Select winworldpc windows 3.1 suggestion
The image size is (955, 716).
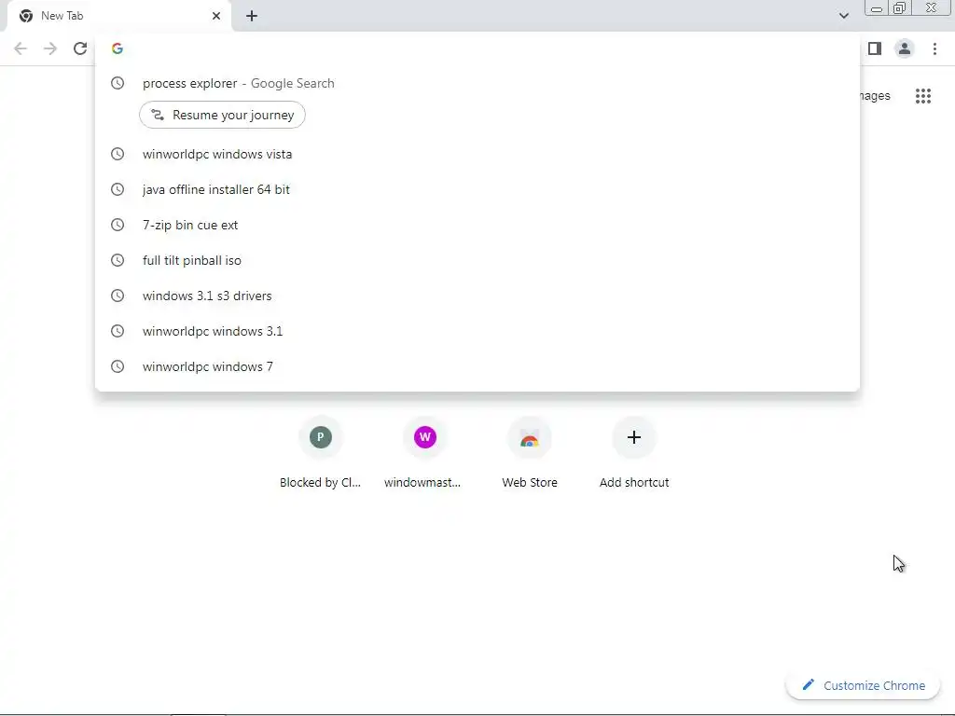[477, 331]
